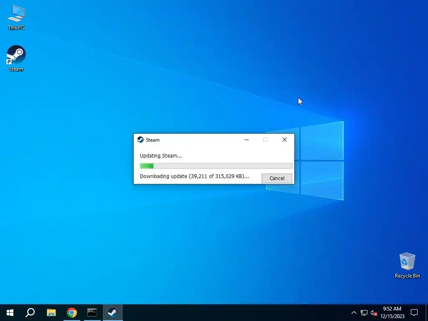Click the disabled maximize button of Steam dialog
The width and height of the screenshot is (428, 321).
[265, 140]
